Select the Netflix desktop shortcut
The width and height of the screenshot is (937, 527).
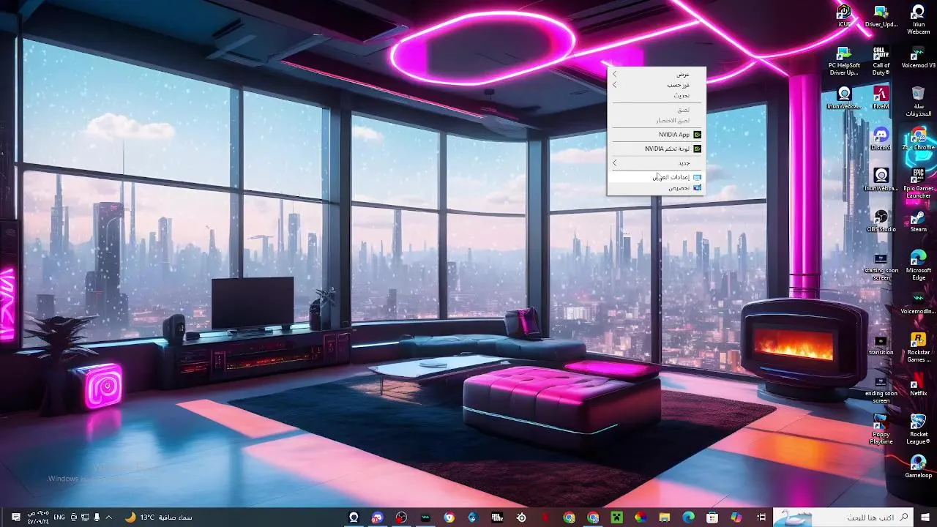918,385
